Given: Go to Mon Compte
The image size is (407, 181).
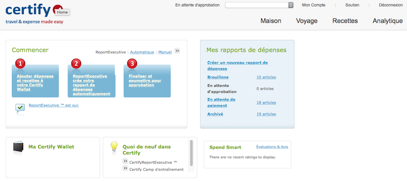Looking at the screenshot, I should pyautogui.click(x=313, y=5).
